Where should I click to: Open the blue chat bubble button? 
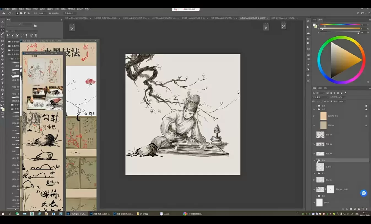click(x=364, y=193)
